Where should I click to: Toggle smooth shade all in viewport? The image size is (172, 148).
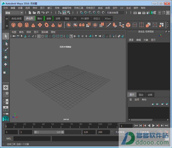coord(71,36)
